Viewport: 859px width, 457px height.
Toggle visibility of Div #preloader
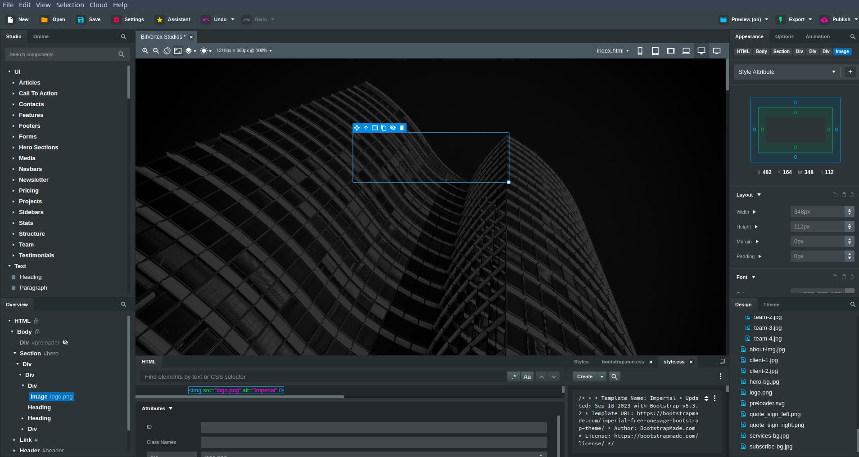[65, 343]
